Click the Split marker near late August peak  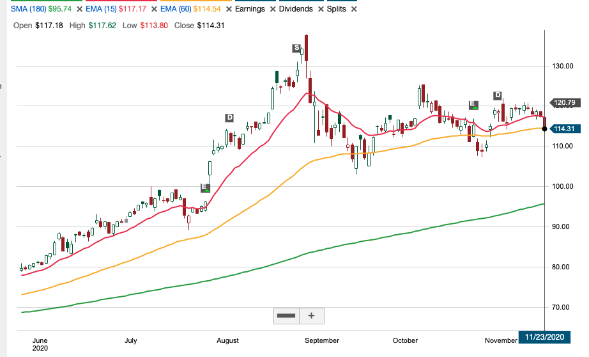pos(297,48)
